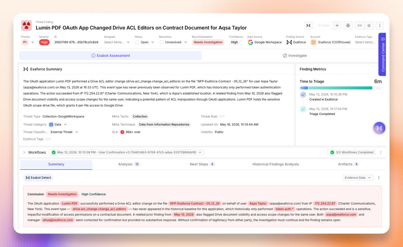Click the green workflow success check icon

[54, 152]
